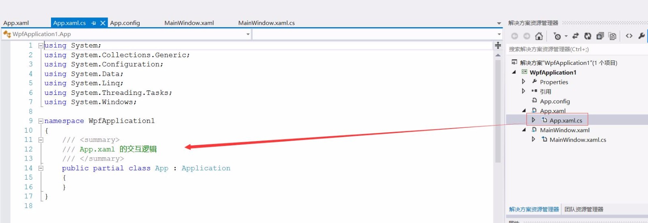The width and height of the screenshot is (648, 223).
Task: Click 'System.Configuration' in line 3
Action: 115,64
